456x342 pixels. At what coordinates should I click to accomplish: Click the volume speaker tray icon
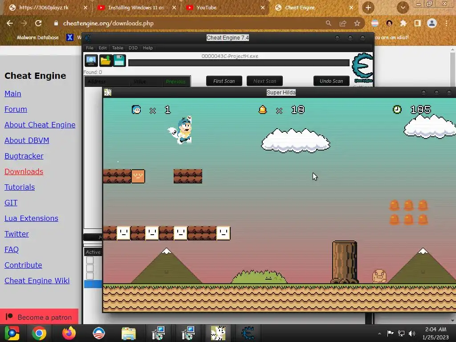412,333
